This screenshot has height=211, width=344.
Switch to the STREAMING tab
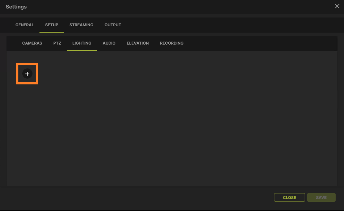(81, 25)
